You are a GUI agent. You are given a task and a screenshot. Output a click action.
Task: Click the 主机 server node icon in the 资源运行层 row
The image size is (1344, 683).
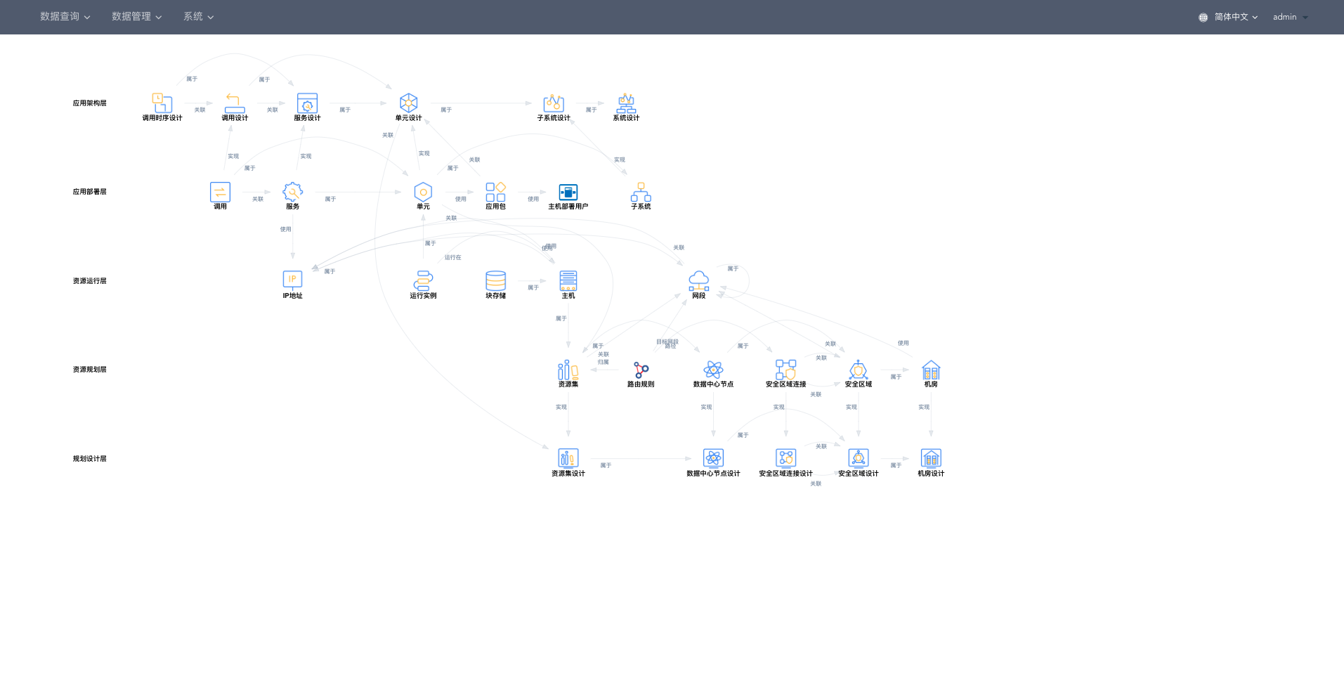(x=568, y=280)
